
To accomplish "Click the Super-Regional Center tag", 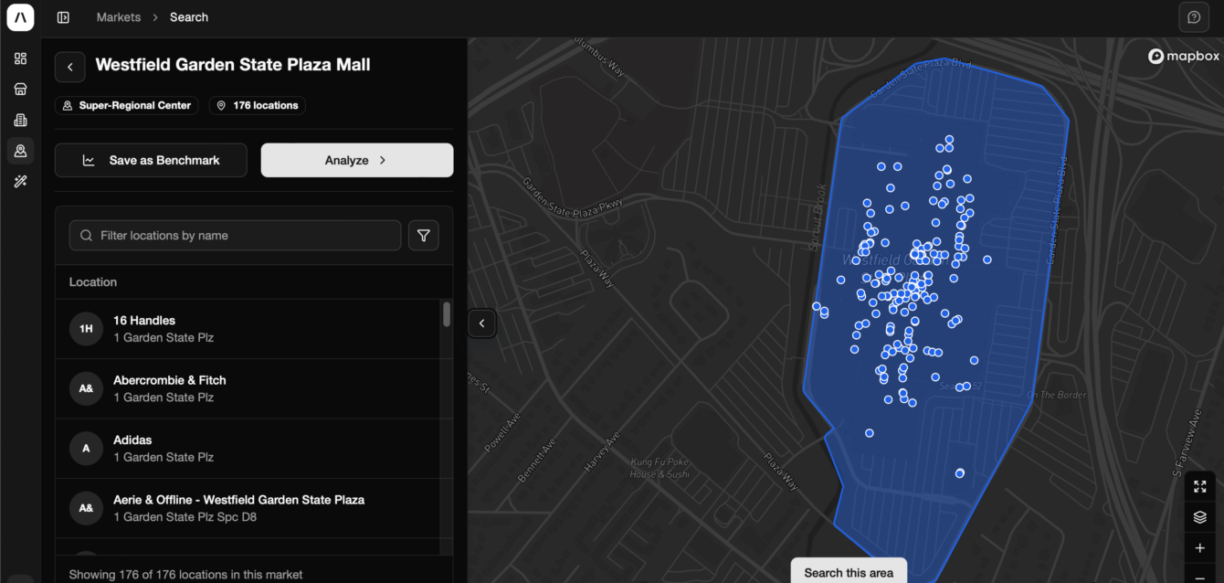I will 127,106.
